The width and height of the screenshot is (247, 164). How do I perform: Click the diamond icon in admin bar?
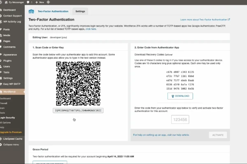[x=48, y=2]
